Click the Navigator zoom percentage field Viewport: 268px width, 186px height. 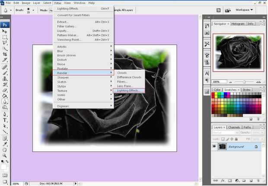(219, 82)
